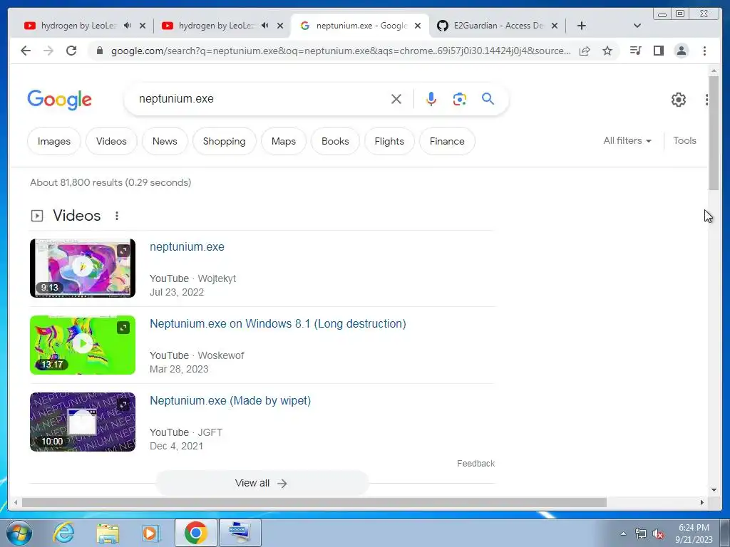The height and width of the screenshot is (547, 730).
Task: Filter results by Shopping
Action: 225,142
